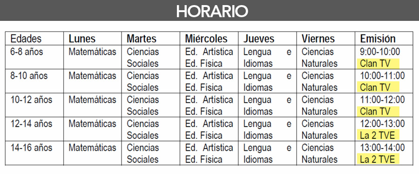Screen dimensions: 419x174
Task: Select Lengua e Idiomas in 6-8 años row
Action: click(x=267, y=58)
